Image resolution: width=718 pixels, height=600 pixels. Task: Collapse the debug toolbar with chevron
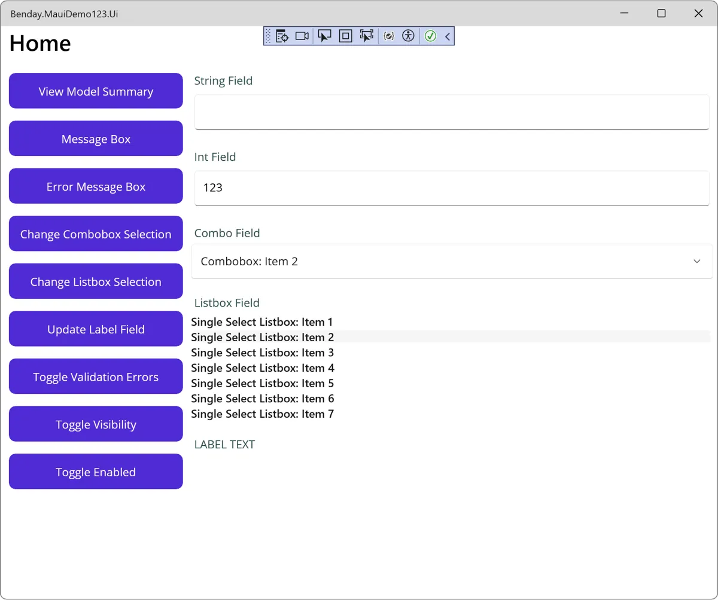pyautogui.click(x=448, y=36)
